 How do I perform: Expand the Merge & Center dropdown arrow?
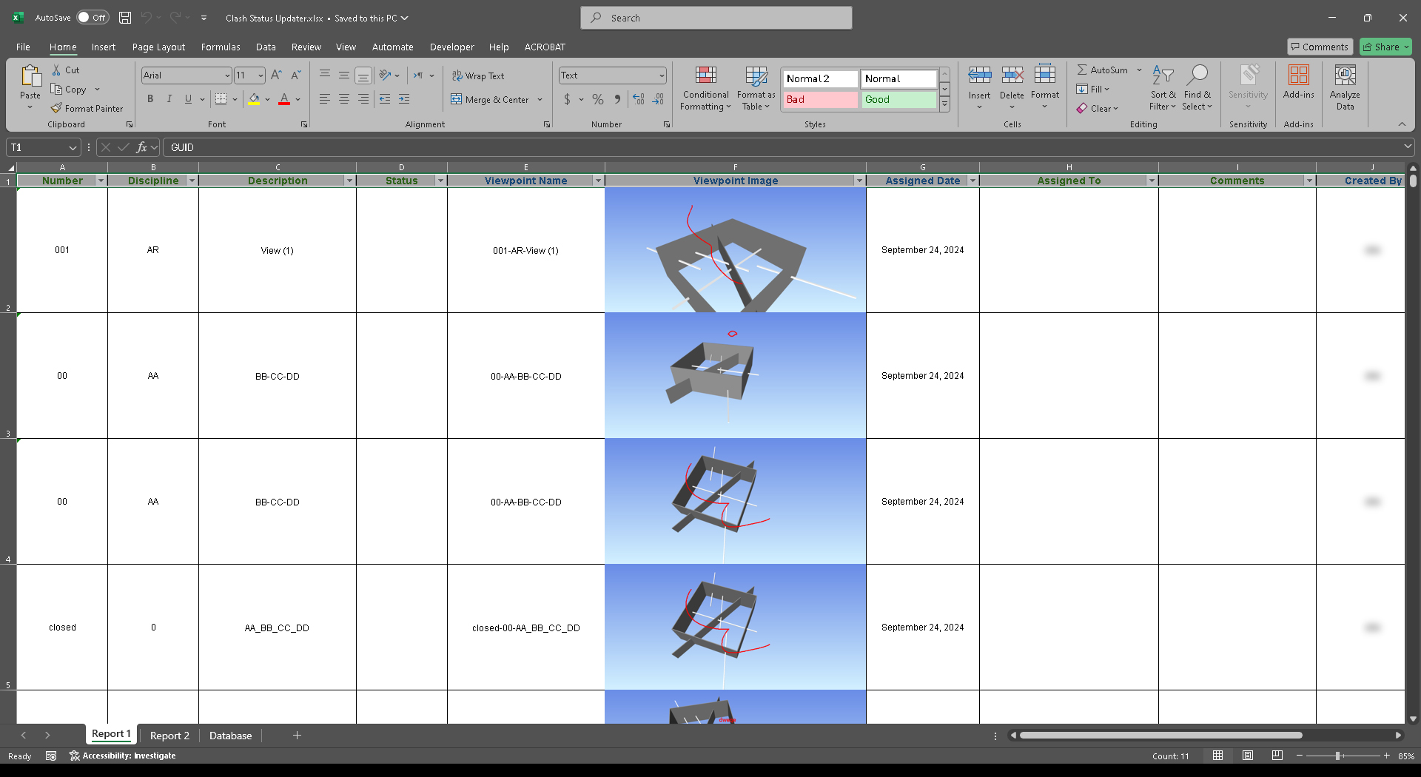(540, 99)
